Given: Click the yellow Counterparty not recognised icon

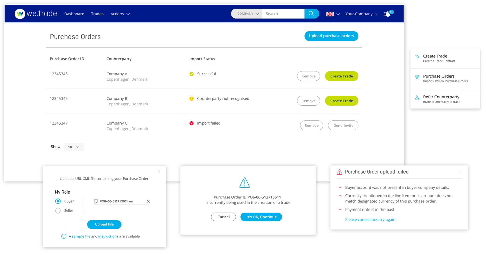Looking at the screenshot, I should tap(192, 99).
